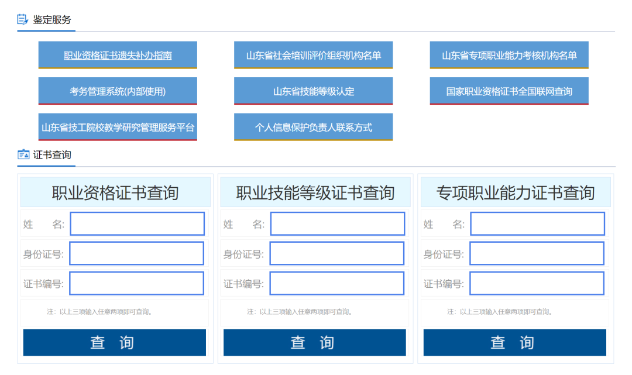Screen dimensions: 632x375
Task: Open 山东省技能等级认定 button
Action: click(313, 91)
